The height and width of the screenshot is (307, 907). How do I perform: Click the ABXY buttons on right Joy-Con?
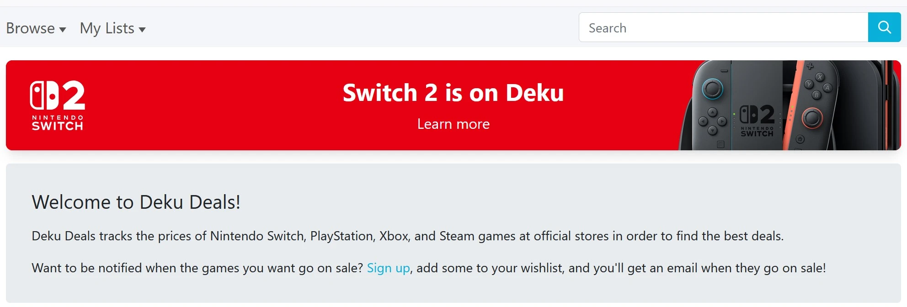818,85
